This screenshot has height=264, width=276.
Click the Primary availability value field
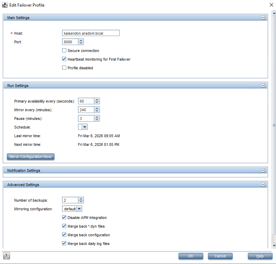[x=86, y=101]
